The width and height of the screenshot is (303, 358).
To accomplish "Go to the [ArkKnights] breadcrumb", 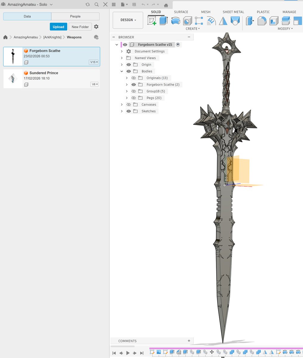I will (x=52, y=37).
